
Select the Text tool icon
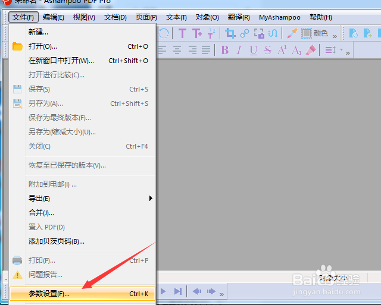pos(182,33)
